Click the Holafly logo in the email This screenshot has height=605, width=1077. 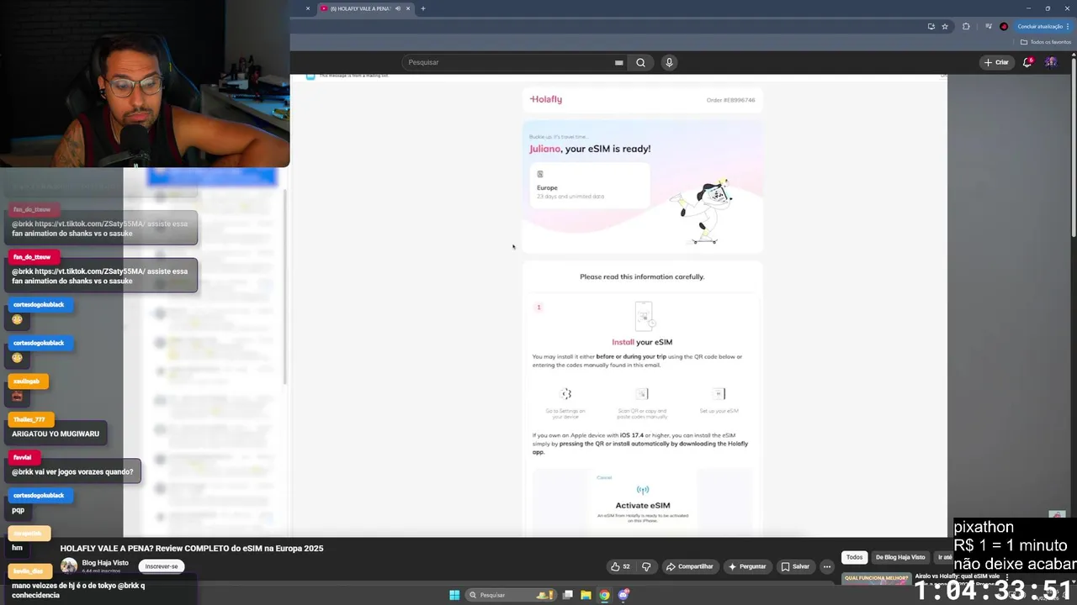click(x=546, y=99)
